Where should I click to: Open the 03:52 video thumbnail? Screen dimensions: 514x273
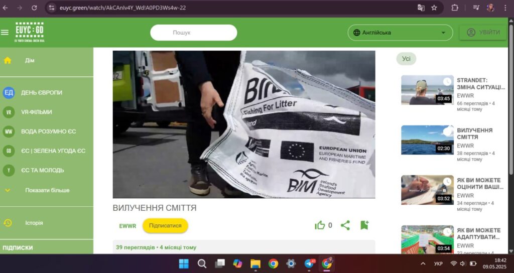428,190
